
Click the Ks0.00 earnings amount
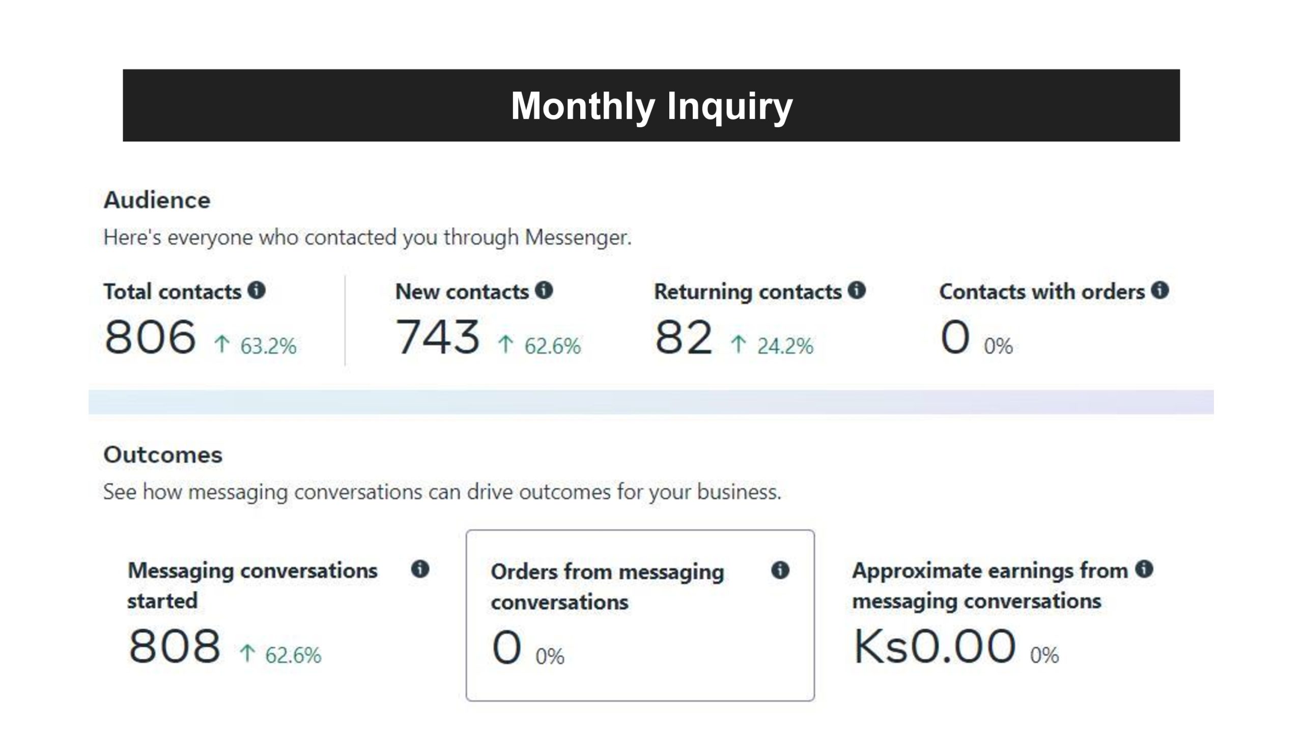click(934, 646)
